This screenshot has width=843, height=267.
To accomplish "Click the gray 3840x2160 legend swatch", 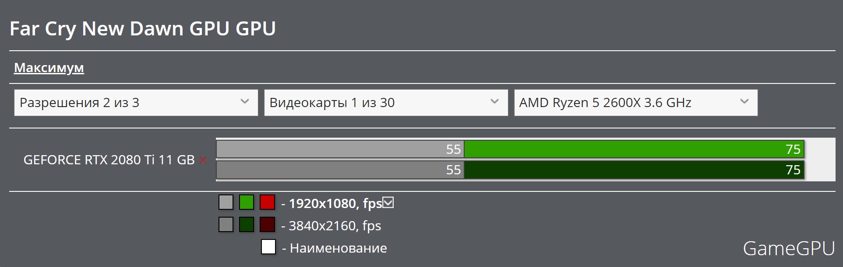I will coord(226,225).
